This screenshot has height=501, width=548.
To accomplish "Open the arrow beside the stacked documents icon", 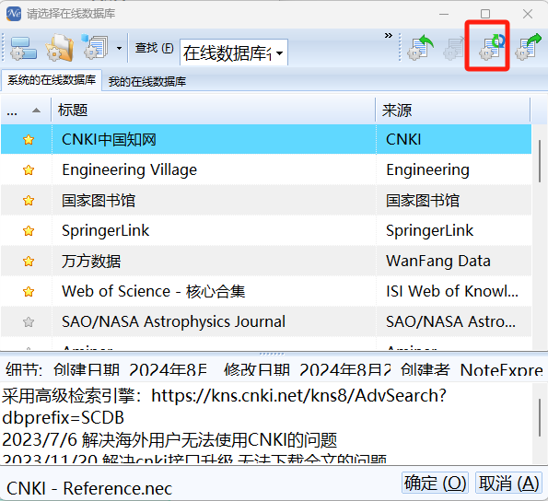I will click(x=119, y=48).
